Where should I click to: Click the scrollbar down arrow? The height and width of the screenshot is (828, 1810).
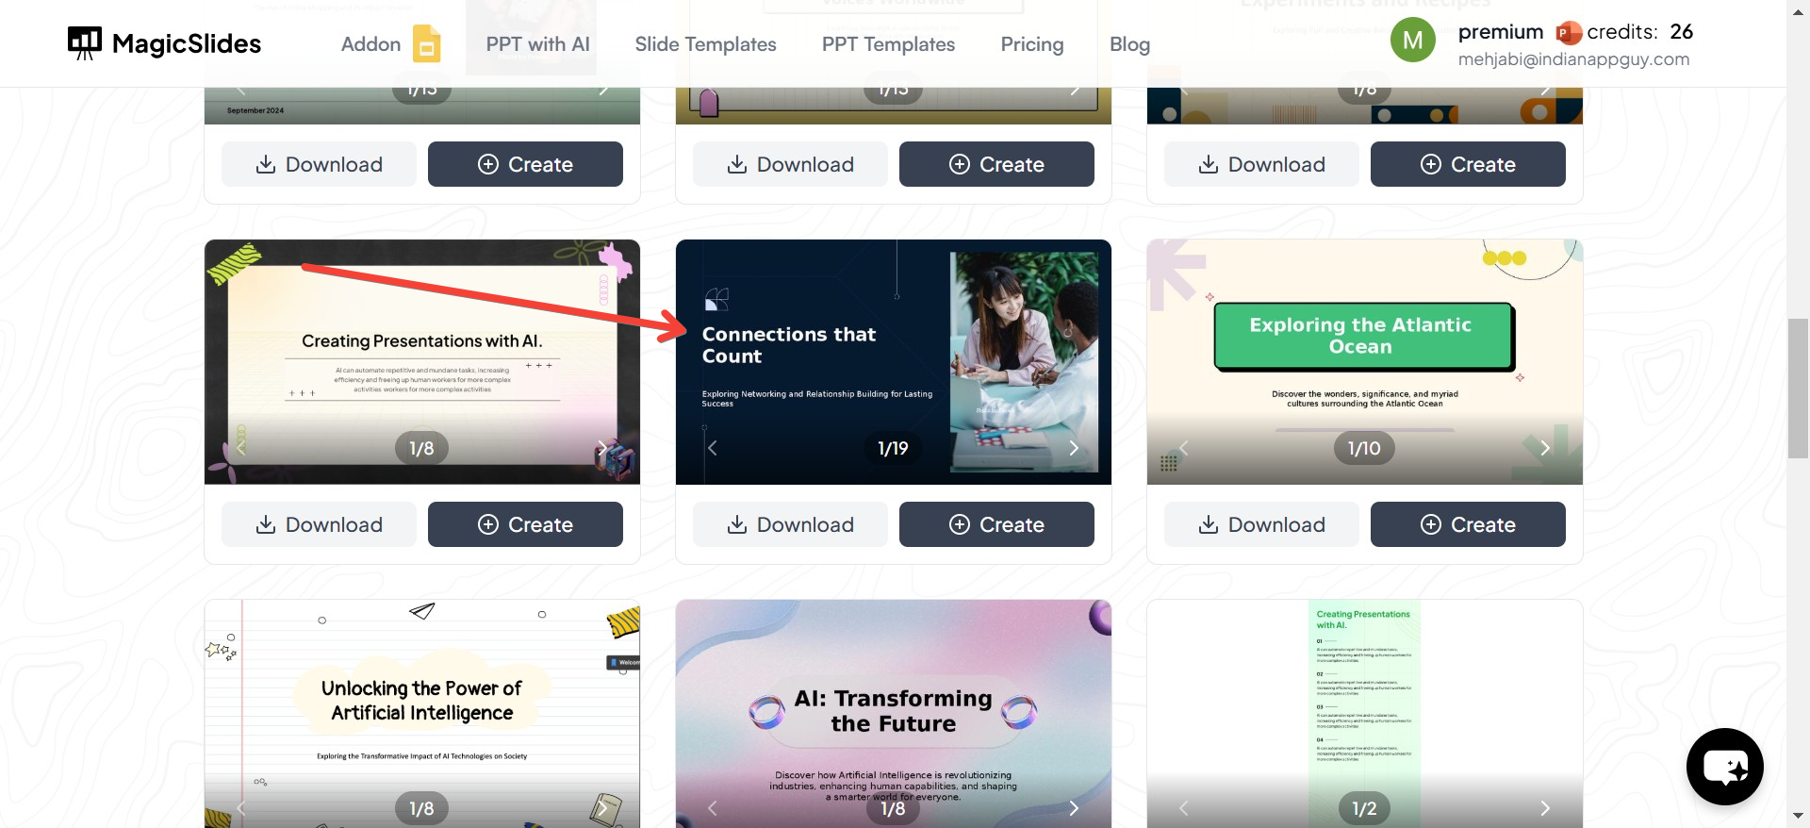pyautogui.click(x=1799, y=816)
